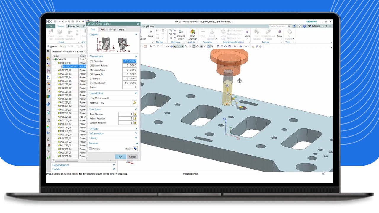The width and height of the screenshot is (379, 213).
Task: Open the Menu dropdown
Action: click(x=52, y=46)
